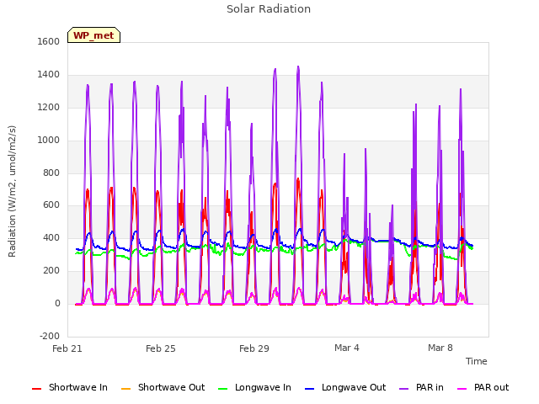Click the 600 y-axis tick label
The height and width of the screenshot is (404, 539).
pos(51,205)
